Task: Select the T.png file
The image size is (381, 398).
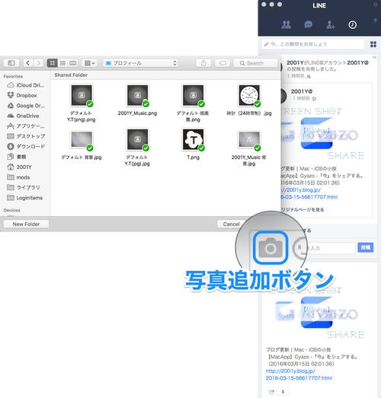Action: click(193, 144)
